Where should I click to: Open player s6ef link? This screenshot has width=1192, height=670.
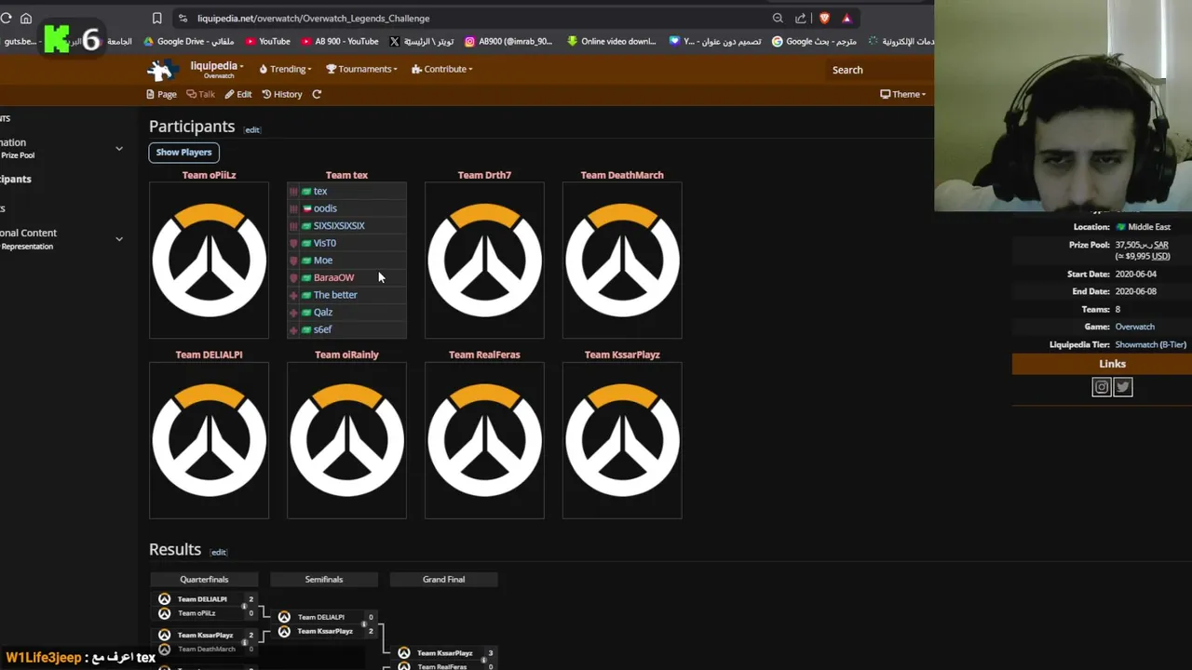coord(322,329)
